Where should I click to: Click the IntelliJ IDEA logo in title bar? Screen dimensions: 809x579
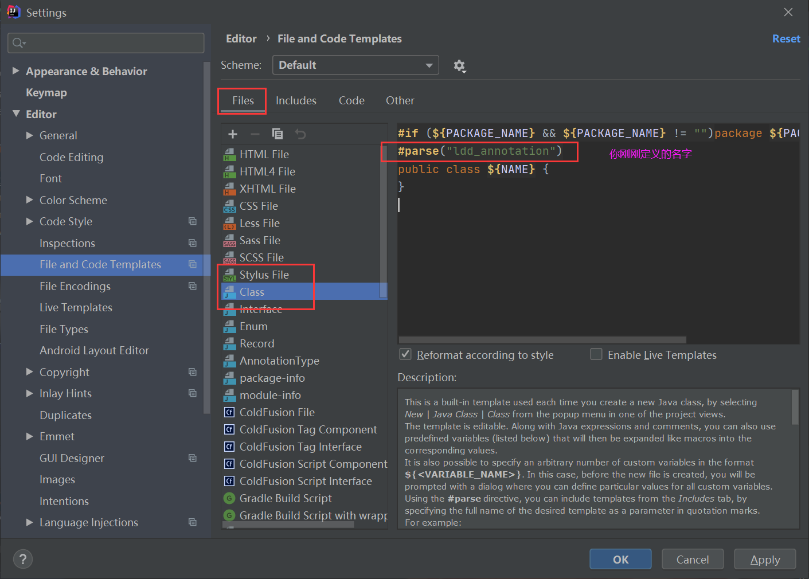pyautogui.click(x=13, y=11)
